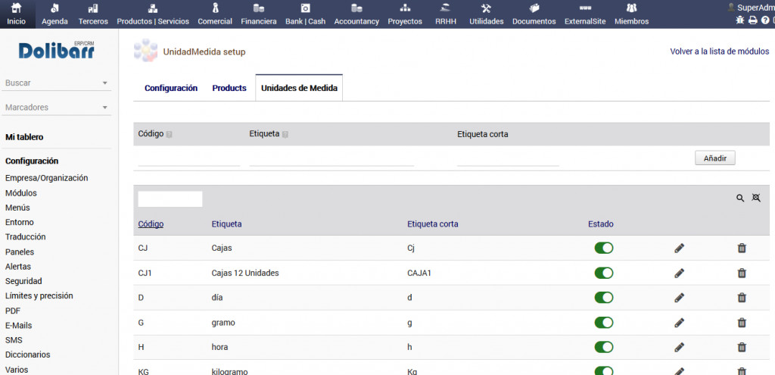Click the bug report icon in top bar

tap(740, 20)
